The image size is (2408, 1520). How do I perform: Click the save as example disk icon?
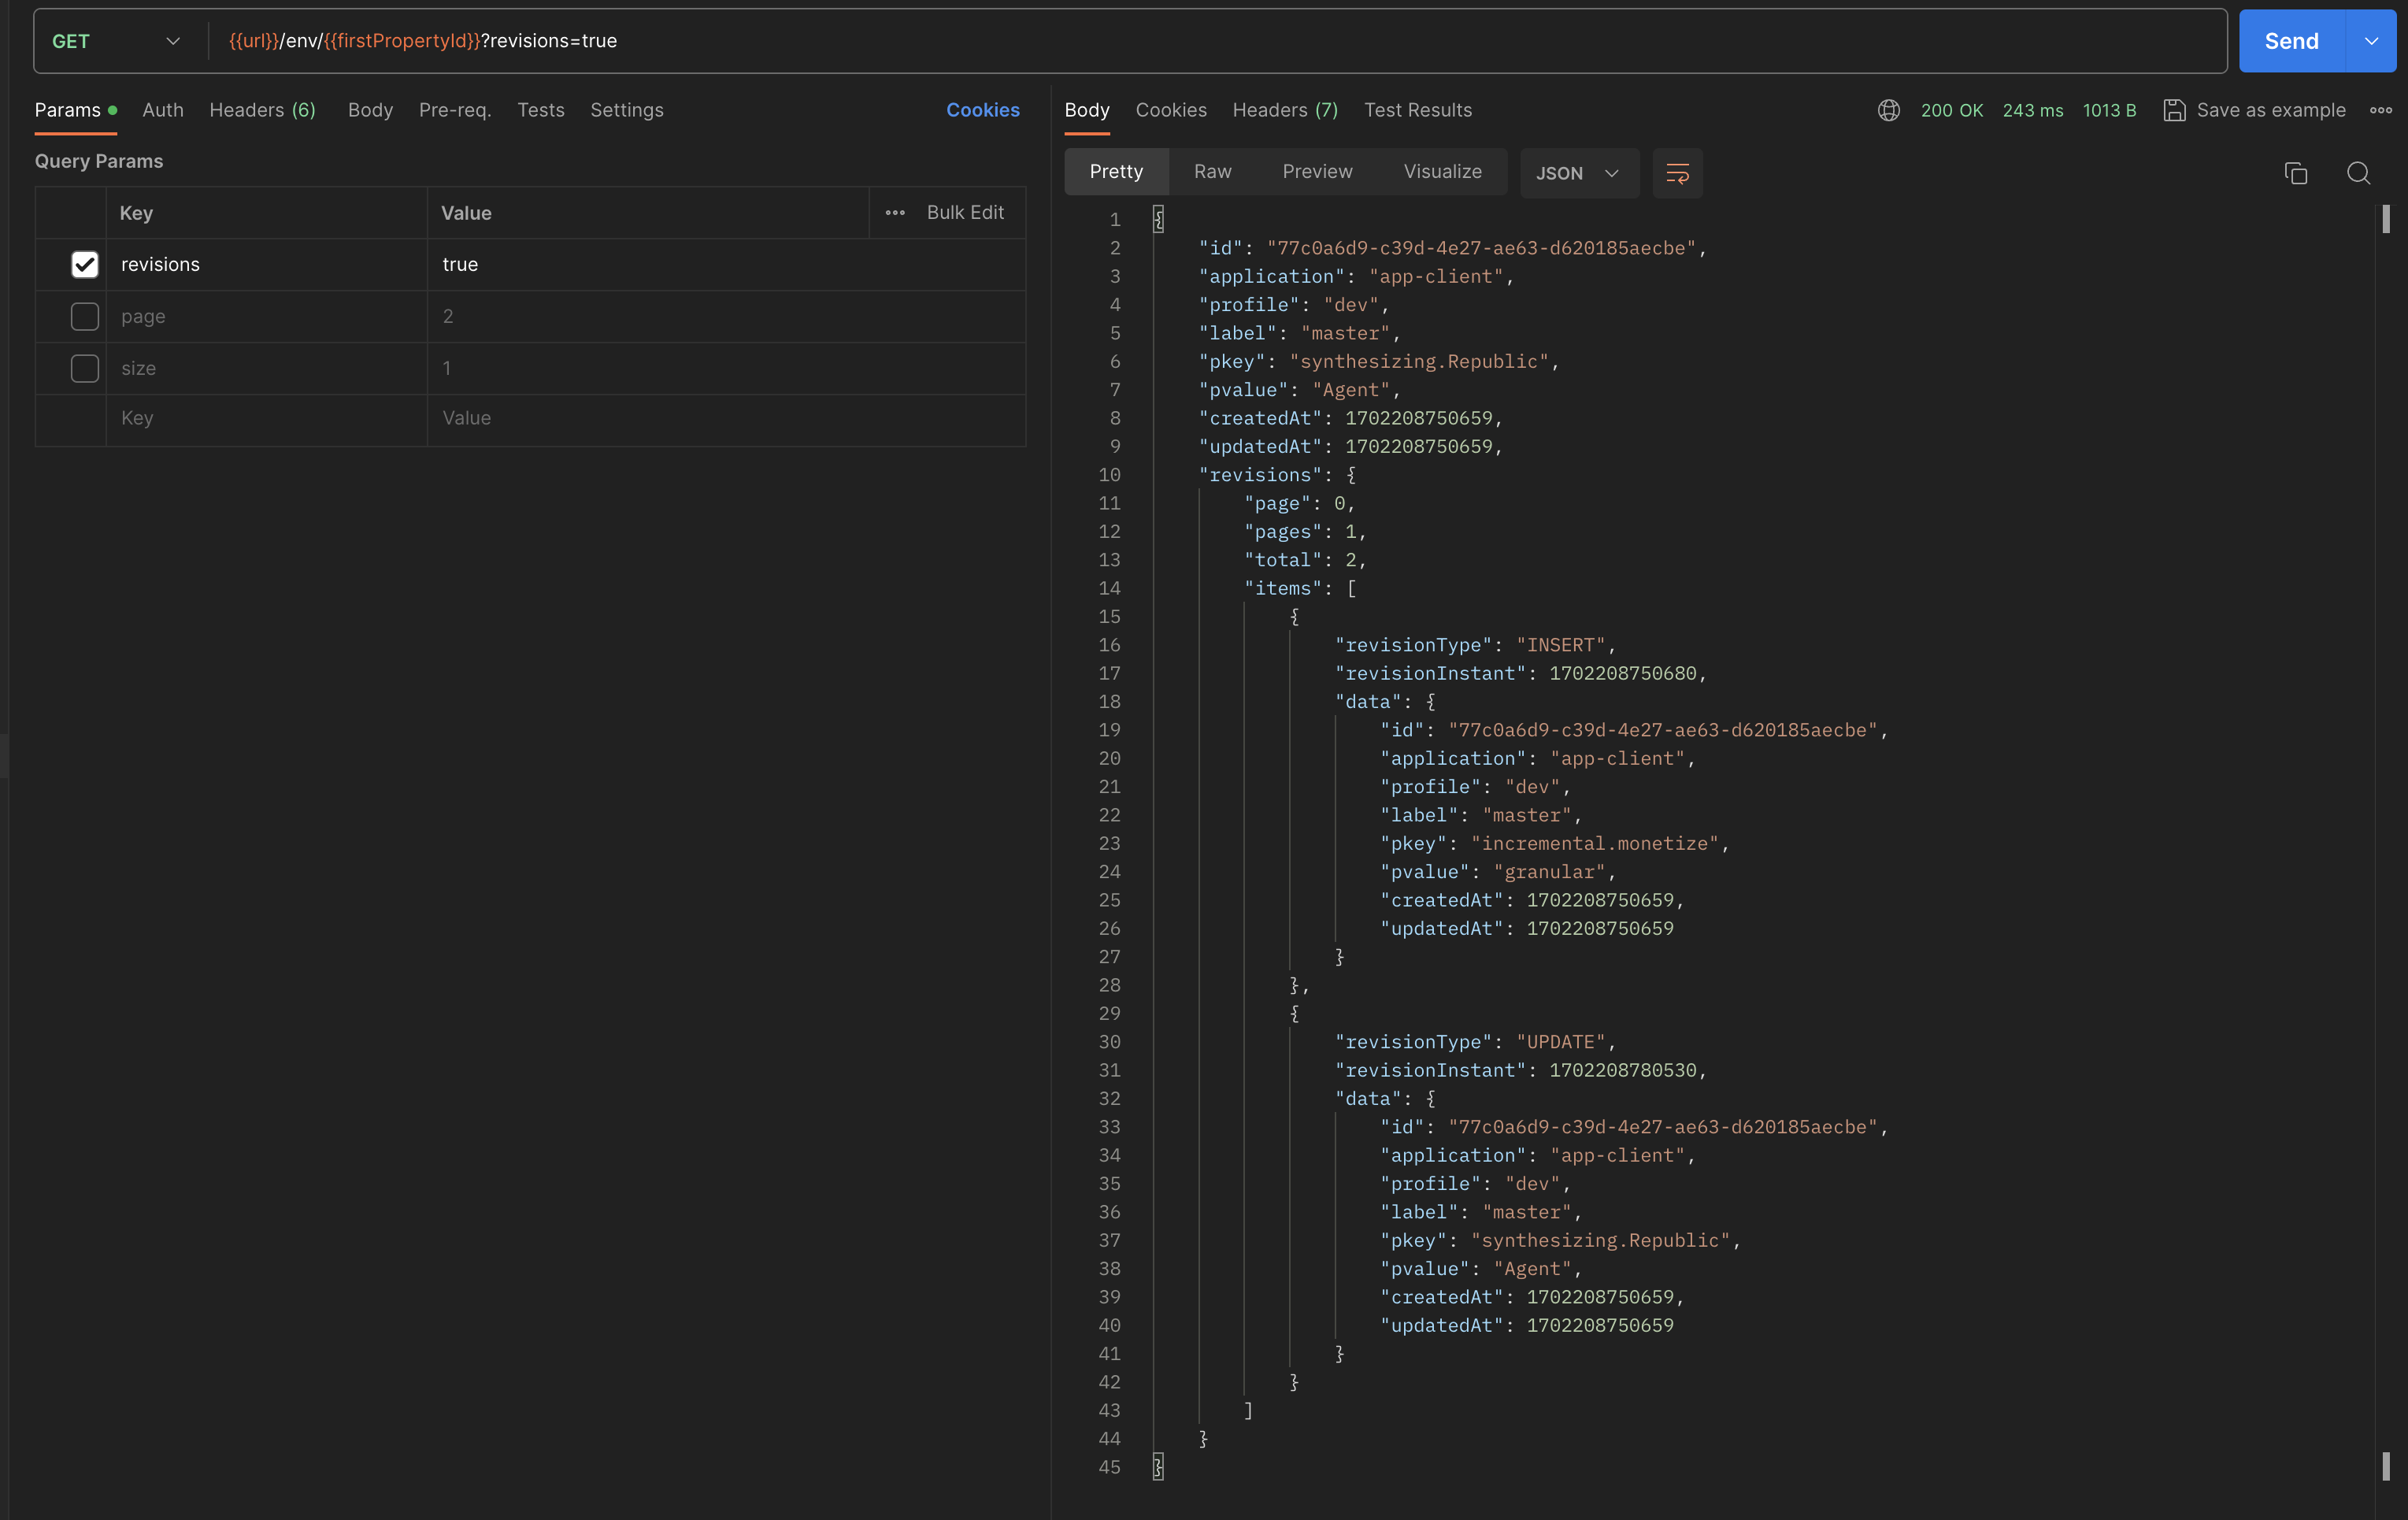point(2174,110)
